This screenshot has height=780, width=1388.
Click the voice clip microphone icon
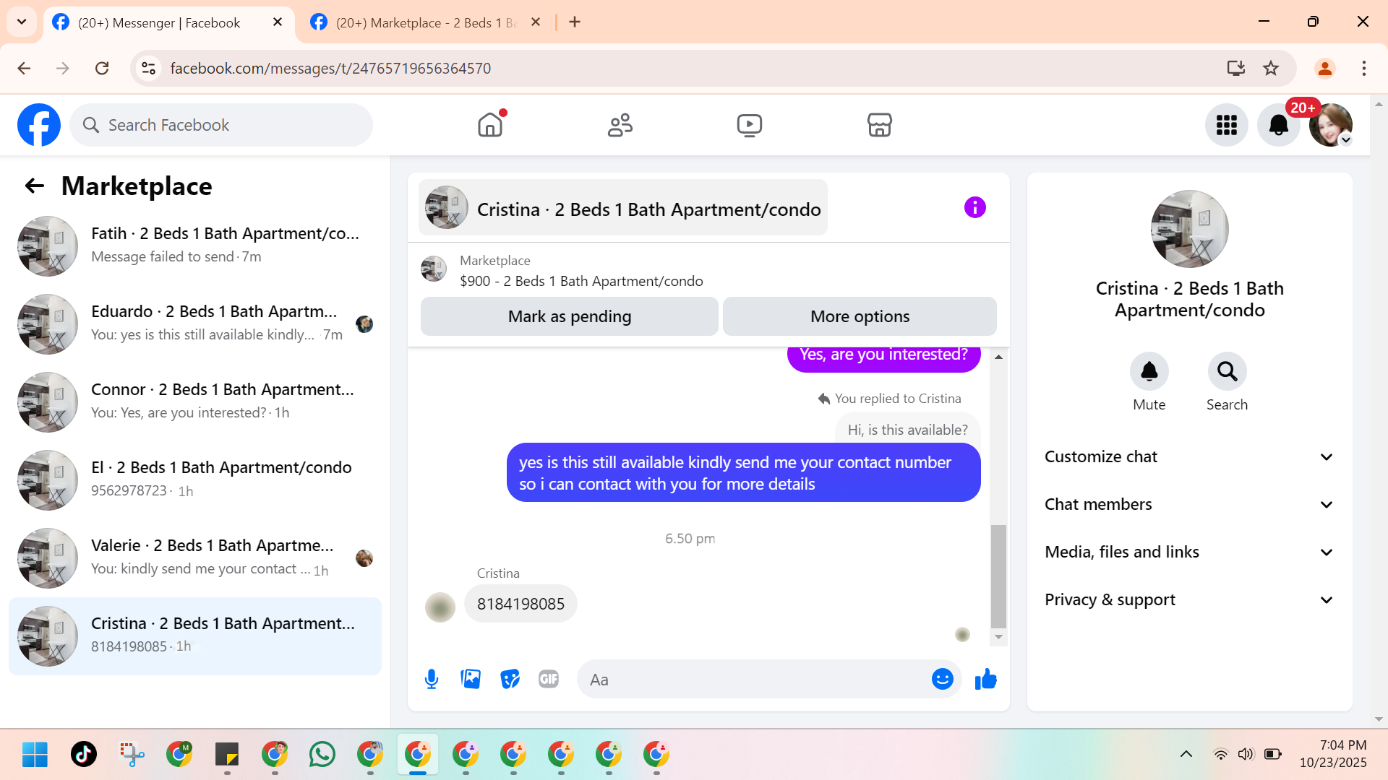[x=432, y=680]
